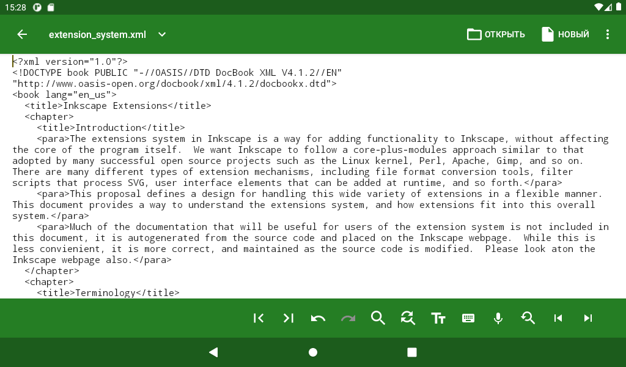Open the three-dot overflow menu

click(607, 34)
